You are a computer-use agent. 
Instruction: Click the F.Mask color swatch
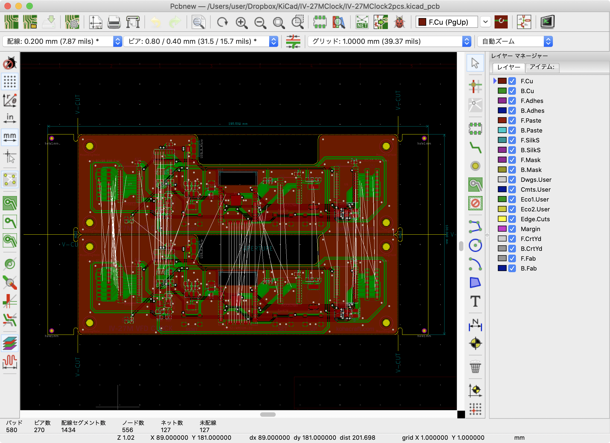[x=502, y=160]
